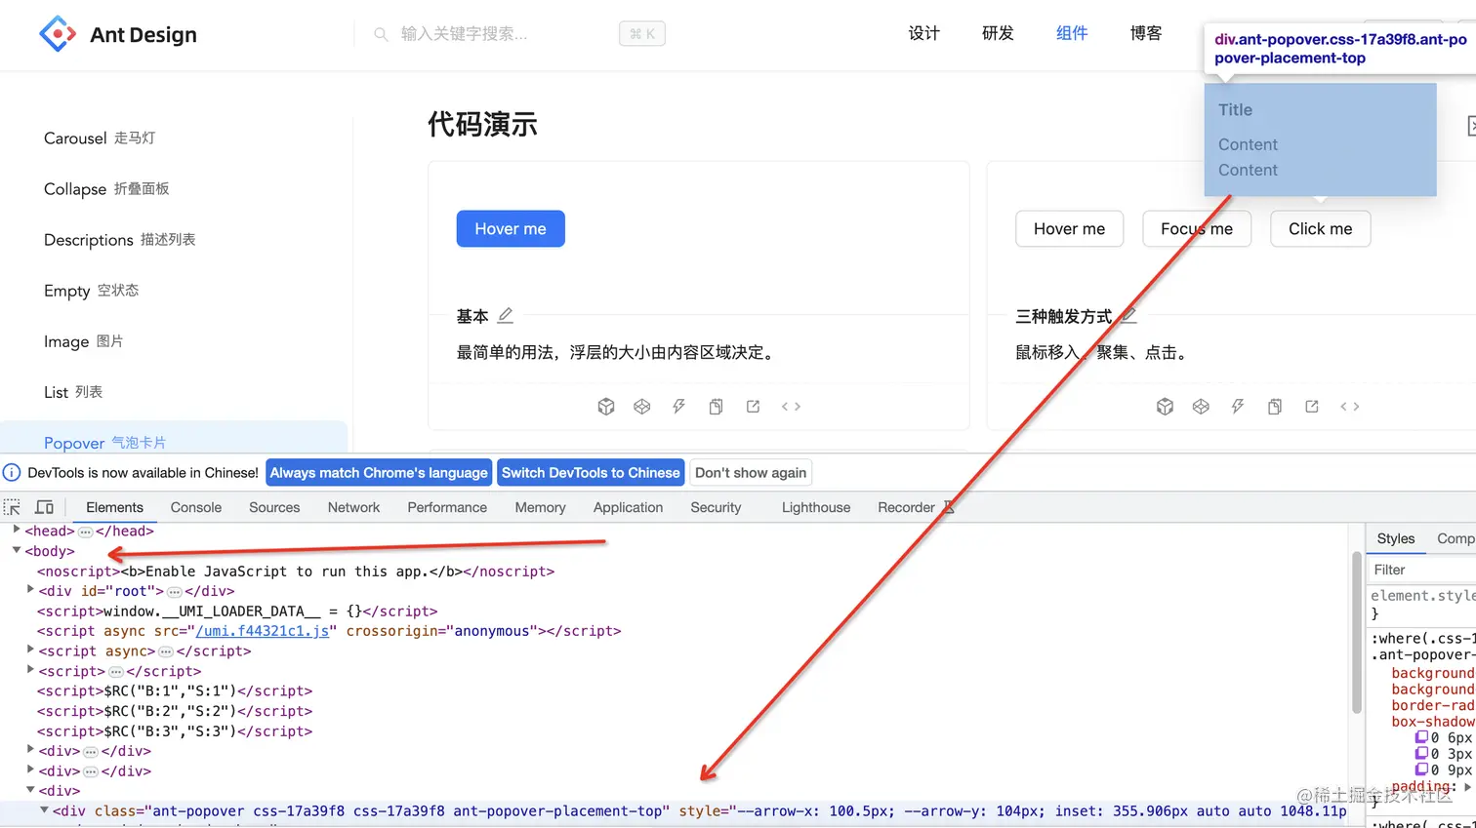Expand the script async node
1476x828 pixels.
coord(30,650)
